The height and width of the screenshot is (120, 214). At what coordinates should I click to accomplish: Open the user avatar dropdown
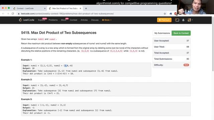190,20
